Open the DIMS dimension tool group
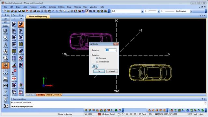Image resolution: width=208 pixels, height=117 pixels. click(x=6, y=86)
